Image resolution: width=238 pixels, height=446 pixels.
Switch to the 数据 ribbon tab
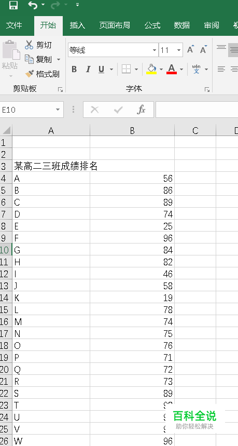click(182, 25)
